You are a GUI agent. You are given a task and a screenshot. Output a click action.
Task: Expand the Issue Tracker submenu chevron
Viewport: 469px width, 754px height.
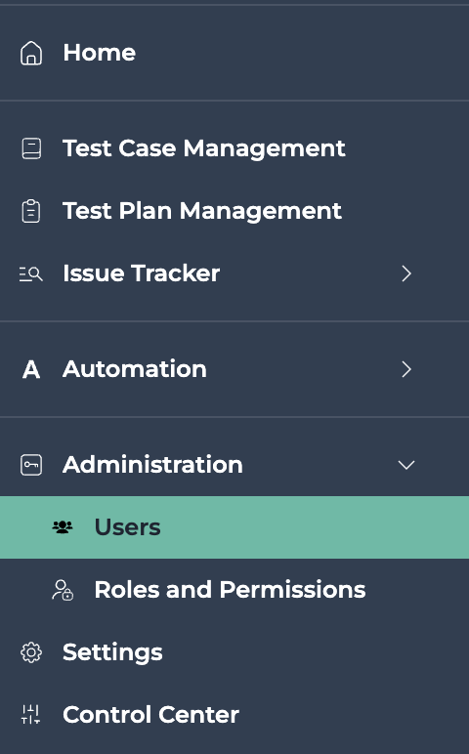pos(406,273)
